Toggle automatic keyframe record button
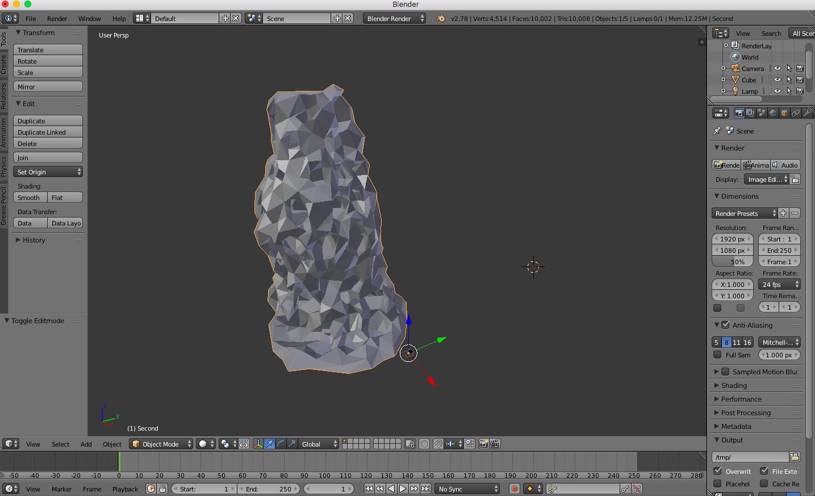The image size is (815, 496). click(x=515, y=489)
